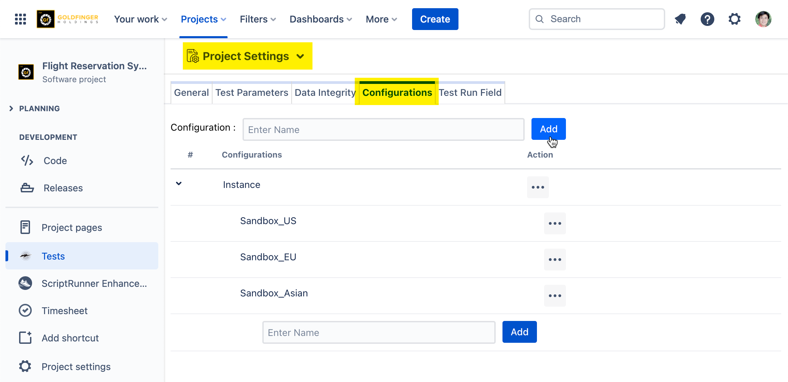This screenshot has width=788, height=382.
Task: Click the user profile avatar
Action: [x=763, y=19]
